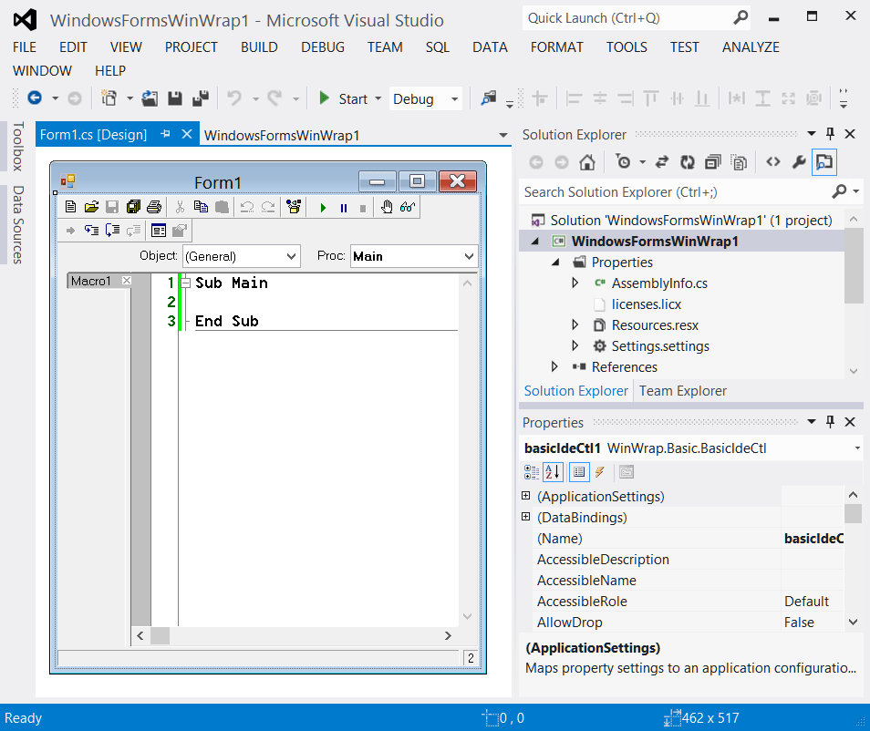Expand the (DataBindings) property

(526, 517)
